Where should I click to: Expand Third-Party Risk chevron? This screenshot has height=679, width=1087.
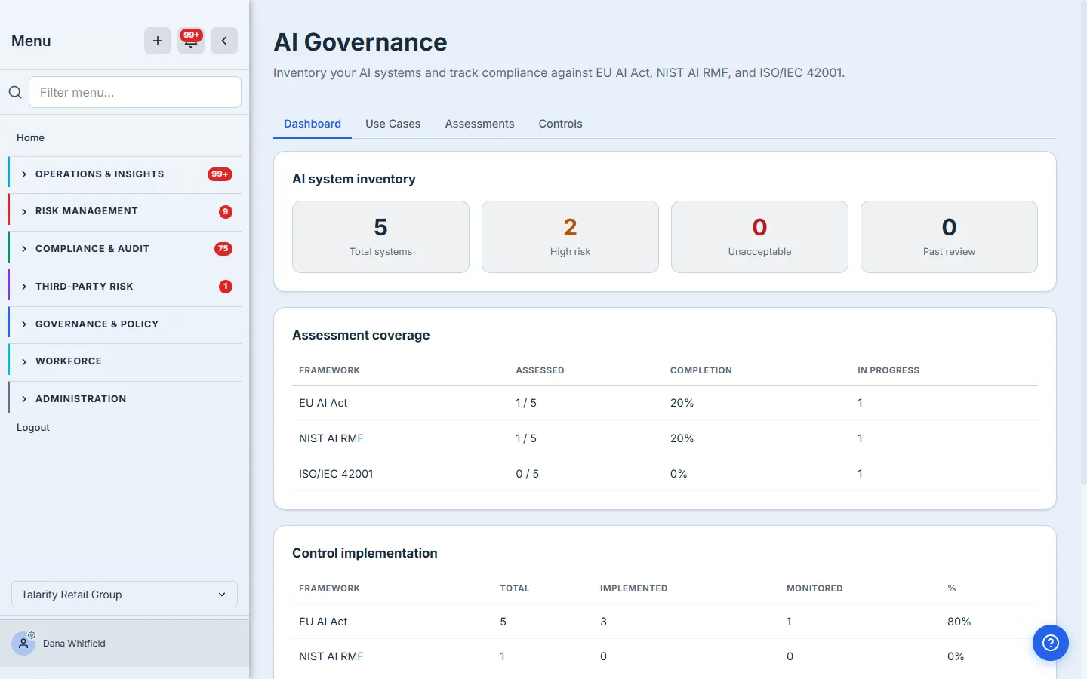tap(24, 287)
